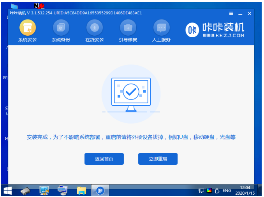The image size is (264, 197).
Task: Click the completed monitor checkmark illustration
Action: 131,94
